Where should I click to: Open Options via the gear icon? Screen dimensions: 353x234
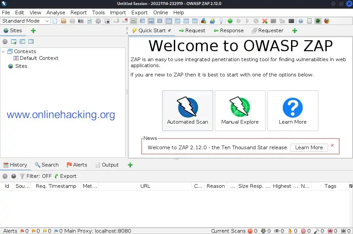coord(98,21)
